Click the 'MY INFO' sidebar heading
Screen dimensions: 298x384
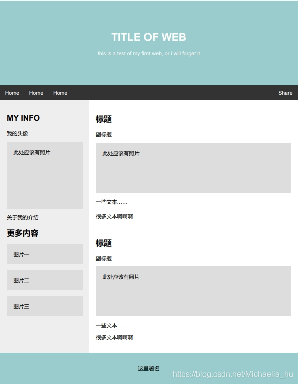[x=23, y=118]
